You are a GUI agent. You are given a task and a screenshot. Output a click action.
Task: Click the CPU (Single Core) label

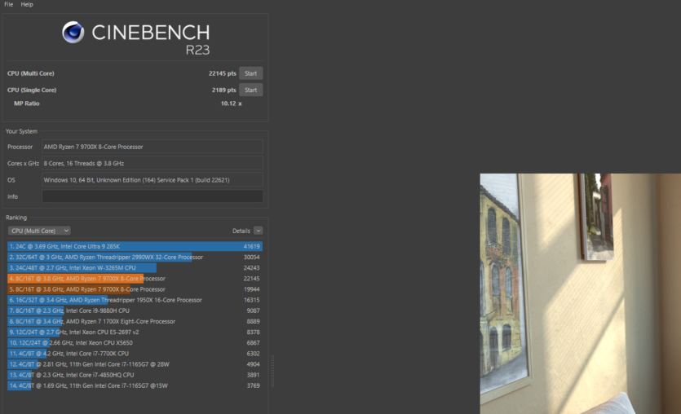pyautogui.click(x=32, y=90)
